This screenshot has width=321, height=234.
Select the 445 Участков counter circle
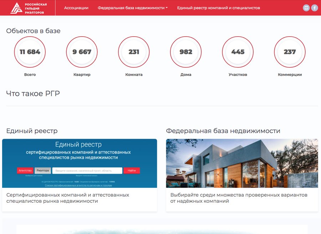click(238, 52)
